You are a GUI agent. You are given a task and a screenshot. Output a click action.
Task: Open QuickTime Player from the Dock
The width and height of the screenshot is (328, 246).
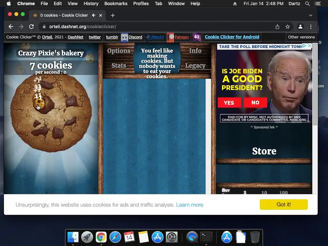(x=192, y=237)
